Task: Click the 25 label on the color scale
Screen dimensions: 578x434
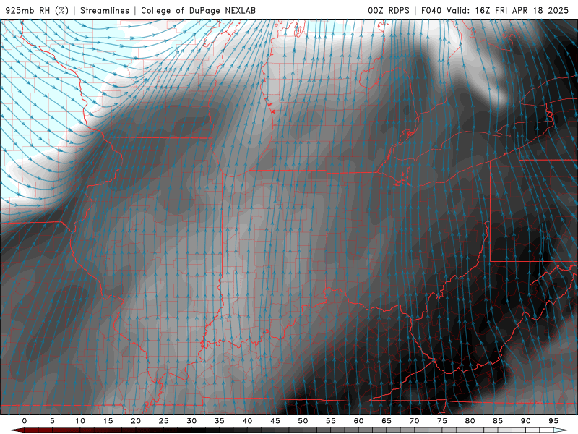Action: [164, 421]
